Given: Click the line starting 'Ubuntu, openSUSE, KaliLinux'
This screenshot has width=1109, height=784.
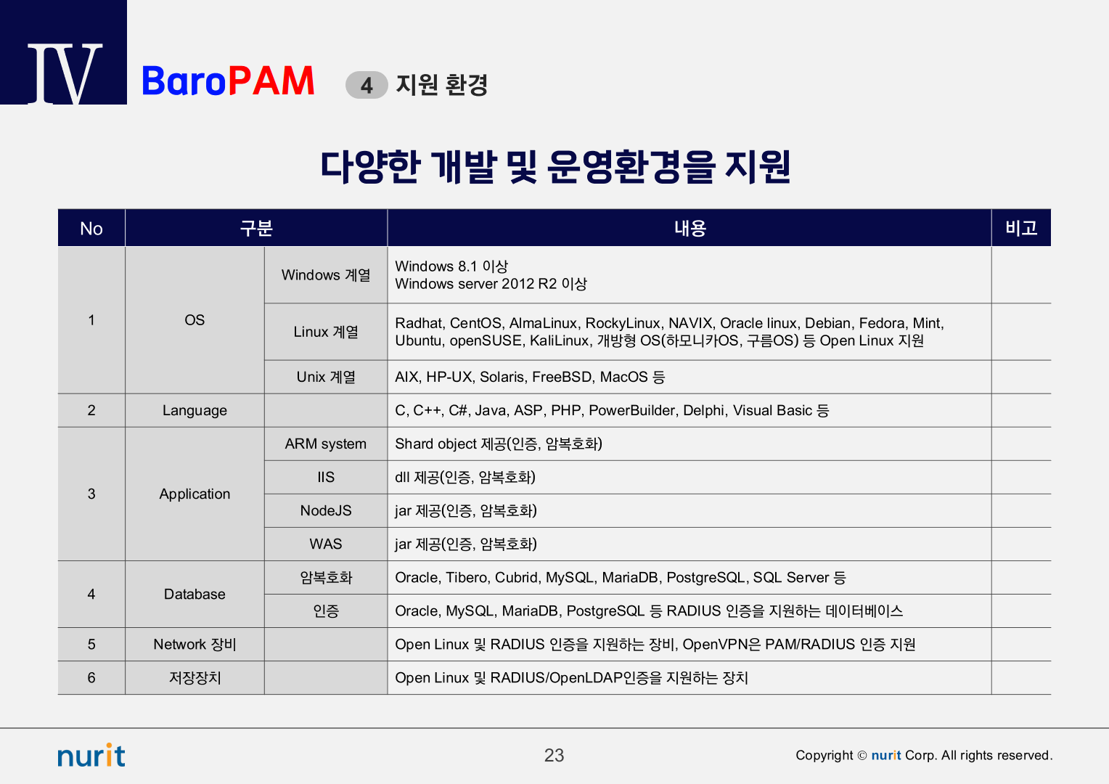Looking at the screenshot, I should tap(659, 340).
